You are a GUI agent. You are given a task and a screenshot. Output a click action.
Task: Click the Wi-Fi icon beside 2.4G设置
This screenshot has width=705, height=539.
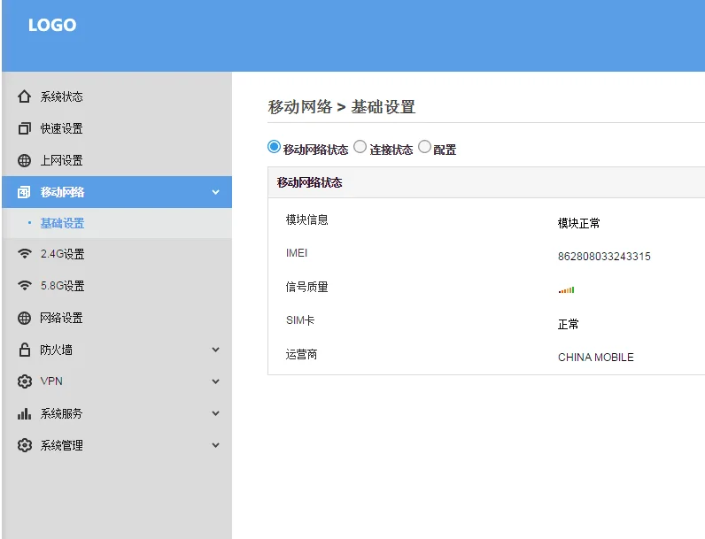click(24, 254)
